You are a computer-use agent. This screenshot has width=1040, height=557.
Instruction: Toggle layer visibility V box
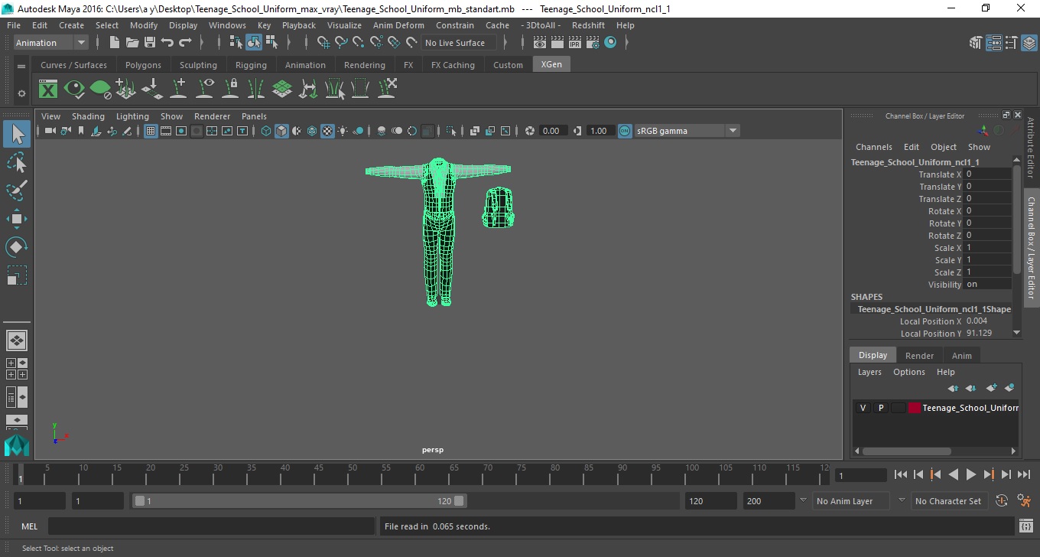[863, 408]
